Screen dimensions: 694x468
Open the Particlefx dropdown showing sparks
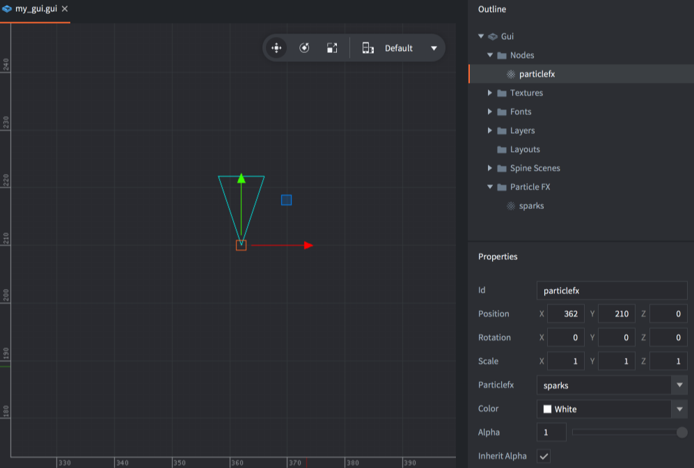point(679,384)
